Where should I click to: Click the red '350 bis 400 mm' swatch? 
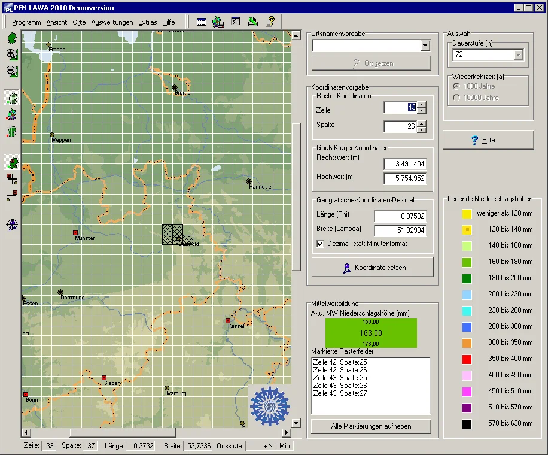tap(467, 359)
